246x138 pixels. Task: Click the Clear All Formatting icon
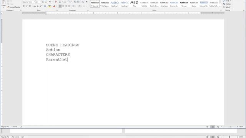(x=56, y=2)
